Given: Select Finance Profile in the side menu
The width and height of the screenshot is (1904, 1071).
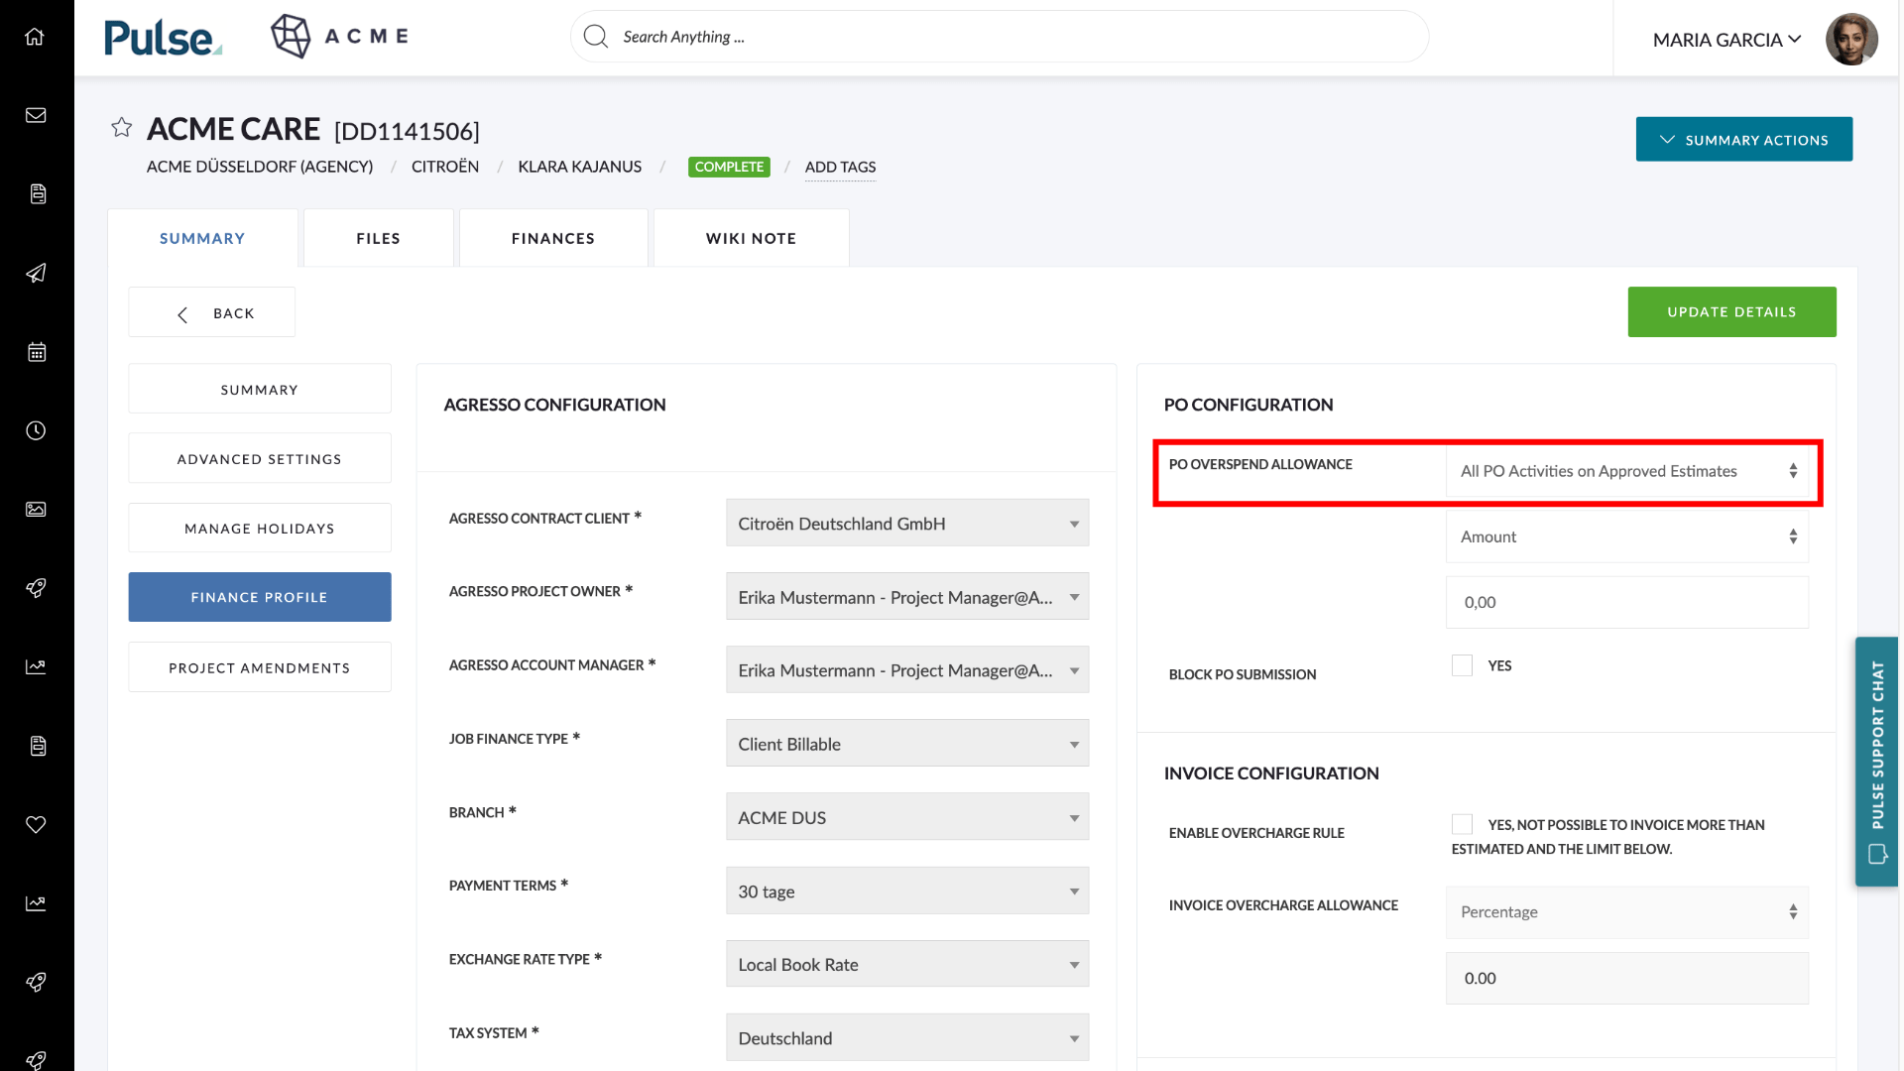Looking at the screenshot, I should (260, 597).
